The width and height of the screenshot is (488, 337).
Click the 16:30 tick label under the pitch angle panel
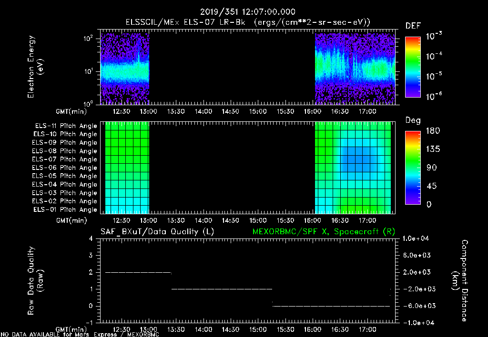(340, 220)
